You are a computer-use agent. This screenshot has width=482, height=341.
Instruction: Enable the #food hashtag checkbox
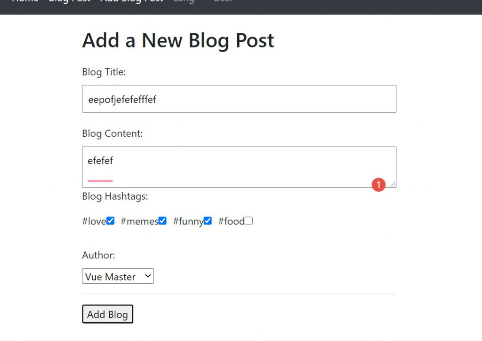click(x=249, y=221)
